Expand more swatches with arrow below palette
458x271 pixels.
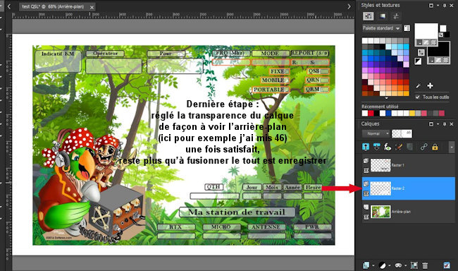tap(386, 98)
